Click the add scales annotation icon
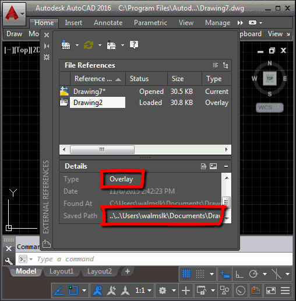 click(125, 290)
